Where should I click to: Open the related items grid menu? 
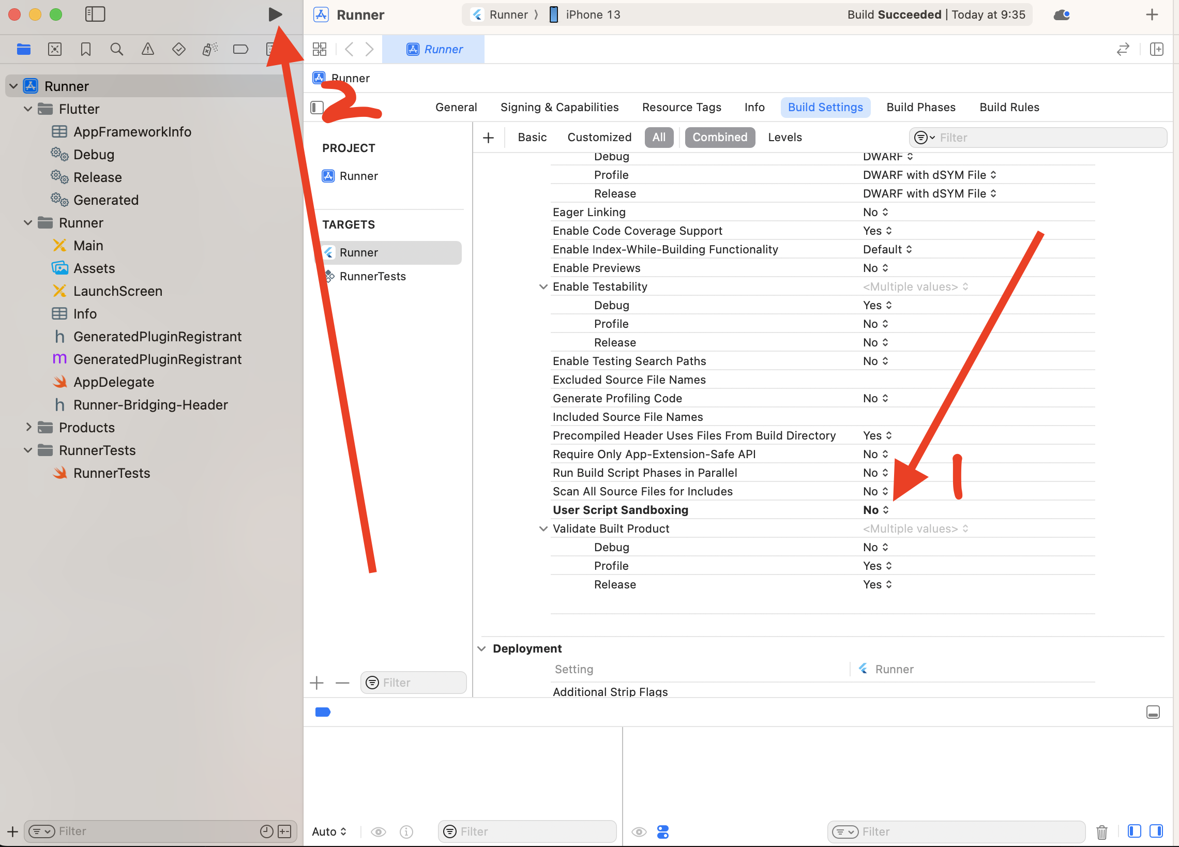click(x=320, y=50)
